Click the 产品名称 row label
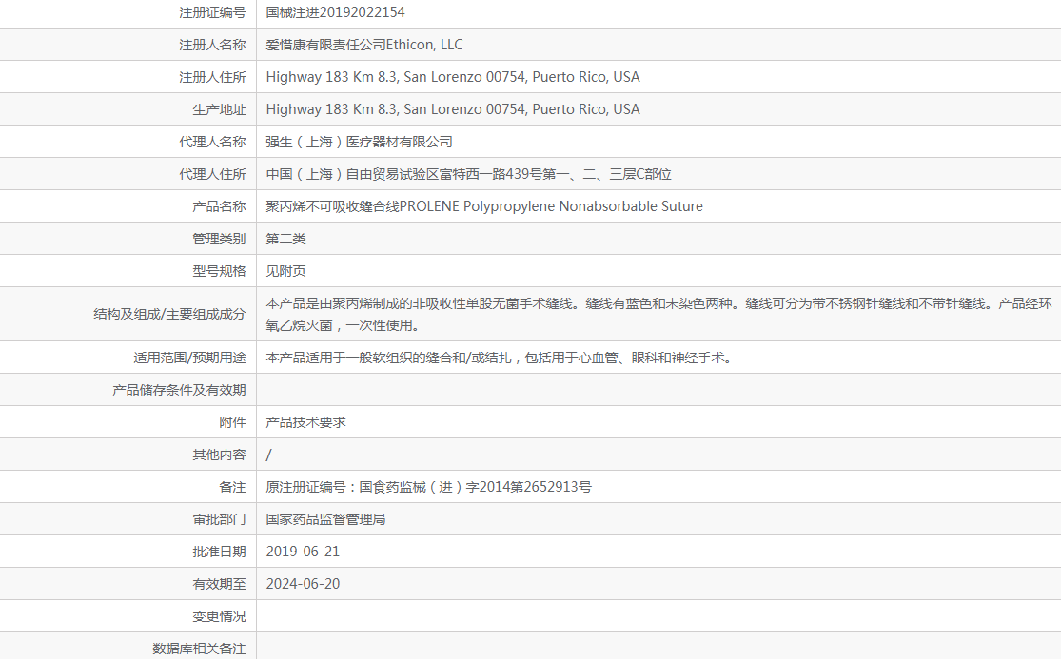 [219, 206]
